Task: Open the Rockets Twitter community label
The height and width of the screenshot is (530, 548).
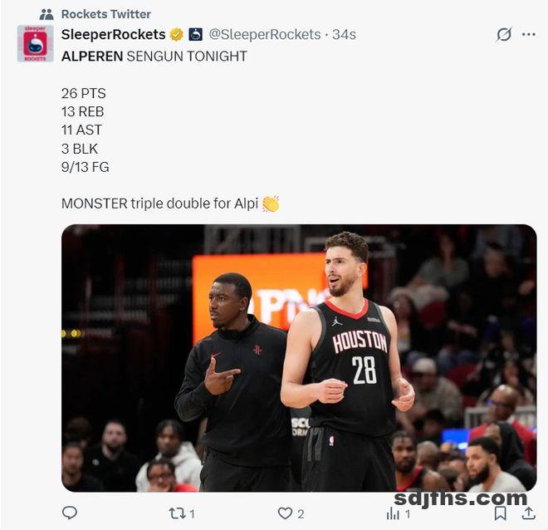Action: (x=106, y=14)
